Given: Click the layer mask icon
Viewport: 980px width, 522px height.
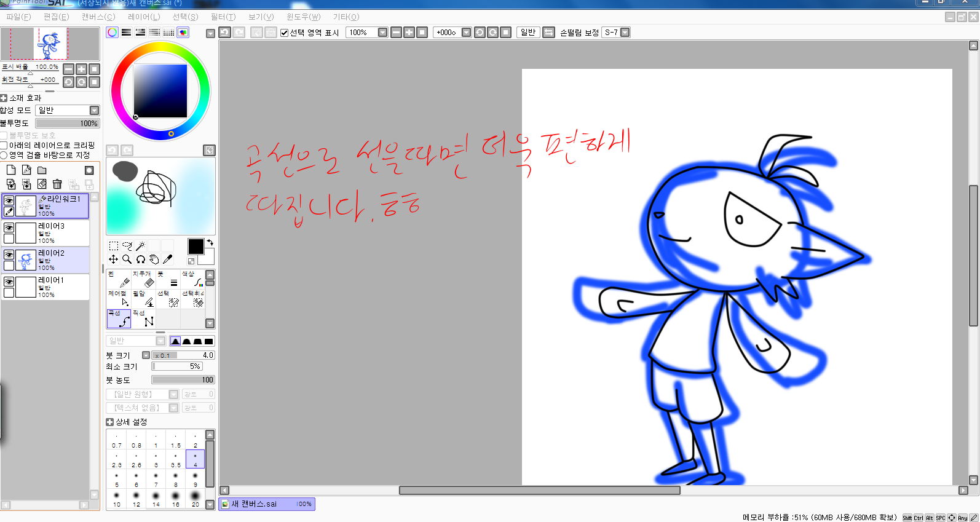Looking at the screenshot, I should coord(89,170).
